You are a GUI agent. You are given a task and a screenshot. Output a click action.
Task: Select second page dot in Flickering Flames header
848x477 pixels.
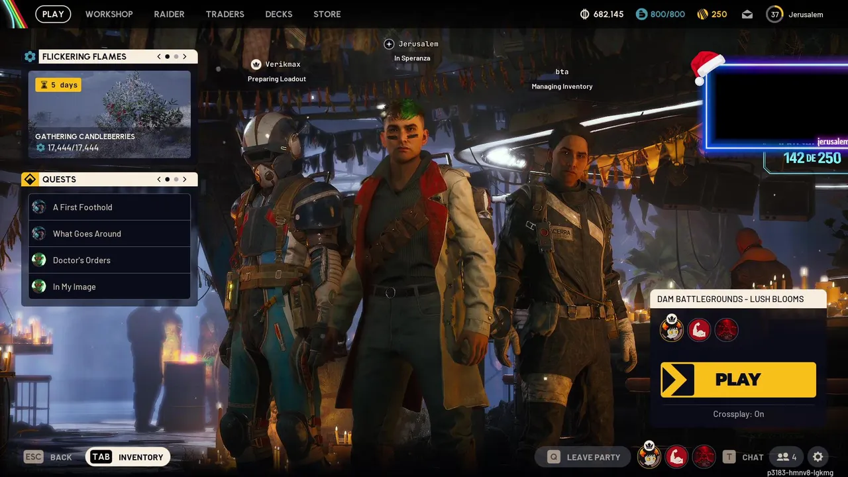[x=176, y=56]
